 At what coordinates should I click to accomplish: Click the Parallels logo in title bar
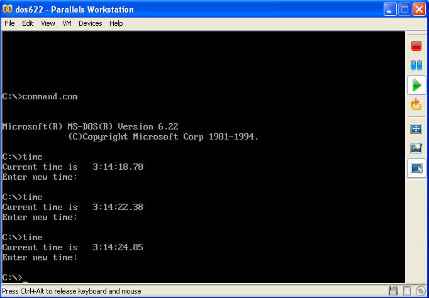[8, 9]
